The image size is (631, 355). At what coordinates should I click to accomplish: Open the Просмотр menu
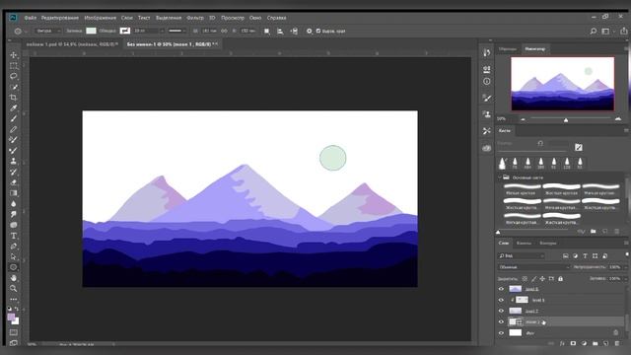[x=233, y=18]
